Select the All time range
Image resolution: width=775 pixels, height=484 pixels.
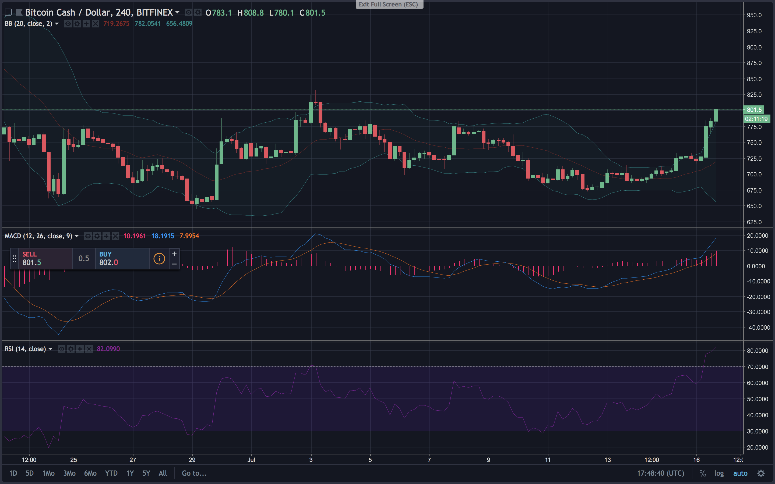tap(163, 473)
